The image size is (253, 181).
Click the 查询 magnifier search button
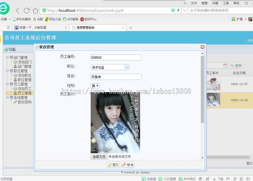tap(236, 65)
